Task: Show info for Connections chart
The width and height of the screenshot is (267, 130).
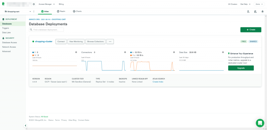Action: tap(125, 52)
